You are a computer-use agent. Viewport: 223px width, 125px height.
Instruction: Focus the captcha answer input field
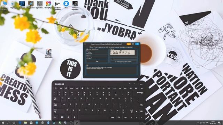click(x=123, y=58)
